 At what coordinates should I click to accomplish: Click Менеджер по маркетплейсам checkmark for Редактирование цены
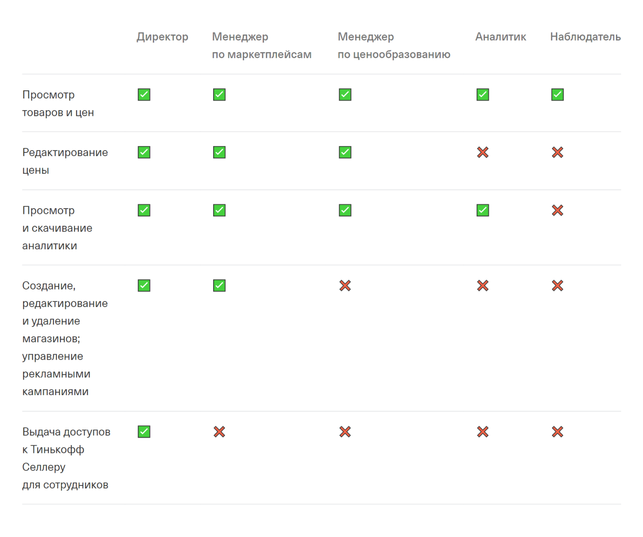219,152
